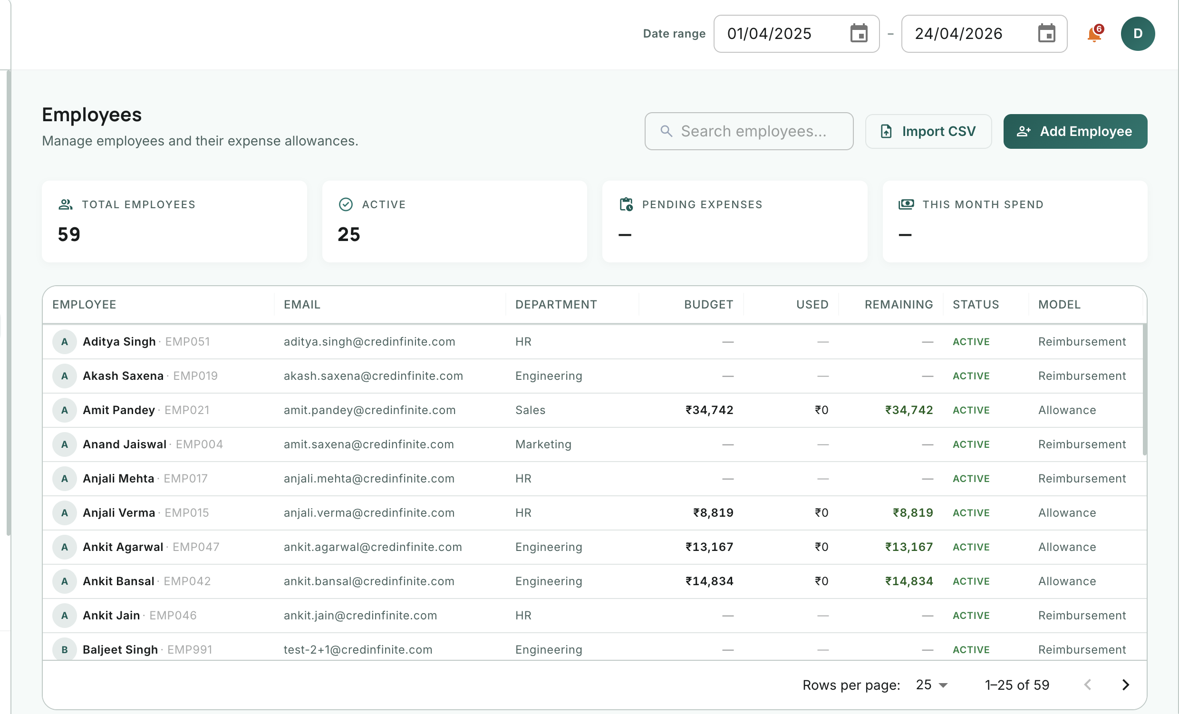Click the Import CSV button
The height and width of the screenshot is (714, 1179).
tap(928, 131)
